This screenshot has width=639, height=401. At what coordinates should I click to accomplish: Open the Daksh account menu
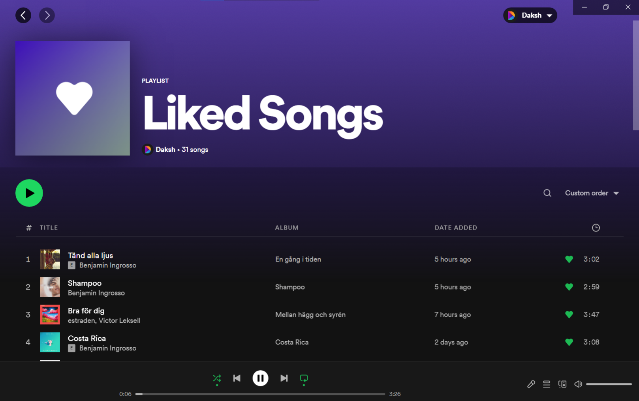(x=530, y=15)
